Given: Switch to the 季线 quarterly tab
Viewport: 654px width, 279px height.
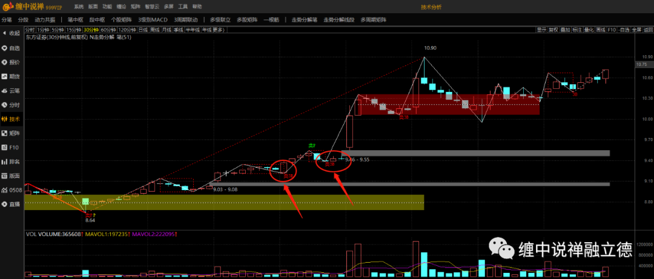Looking at the screenshot, I should (179, 30).
